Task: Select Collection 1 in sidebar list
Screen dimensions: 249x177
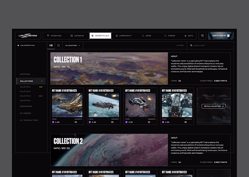Action: 25,87
